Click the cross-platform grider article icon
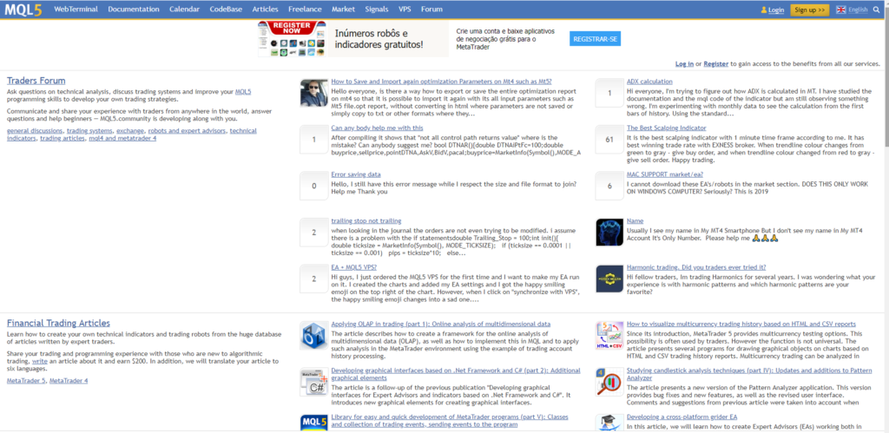 tap(609, 423)
